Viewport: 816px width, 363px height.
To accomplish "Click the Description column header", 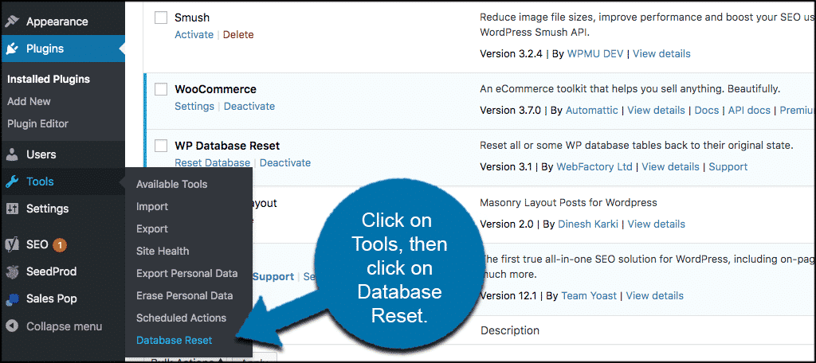I will point(510,330).
